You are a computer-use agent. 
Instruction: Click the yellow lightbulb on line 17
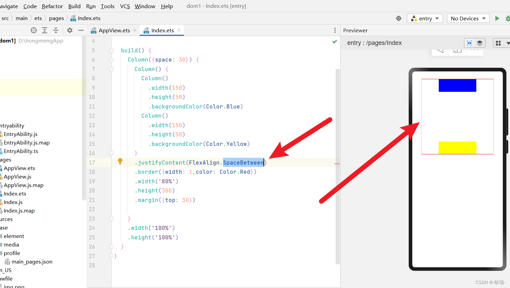120,161
